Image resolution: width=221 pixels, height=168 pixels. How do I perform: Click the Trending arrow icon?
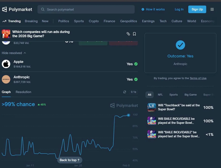tap(4, 21)
